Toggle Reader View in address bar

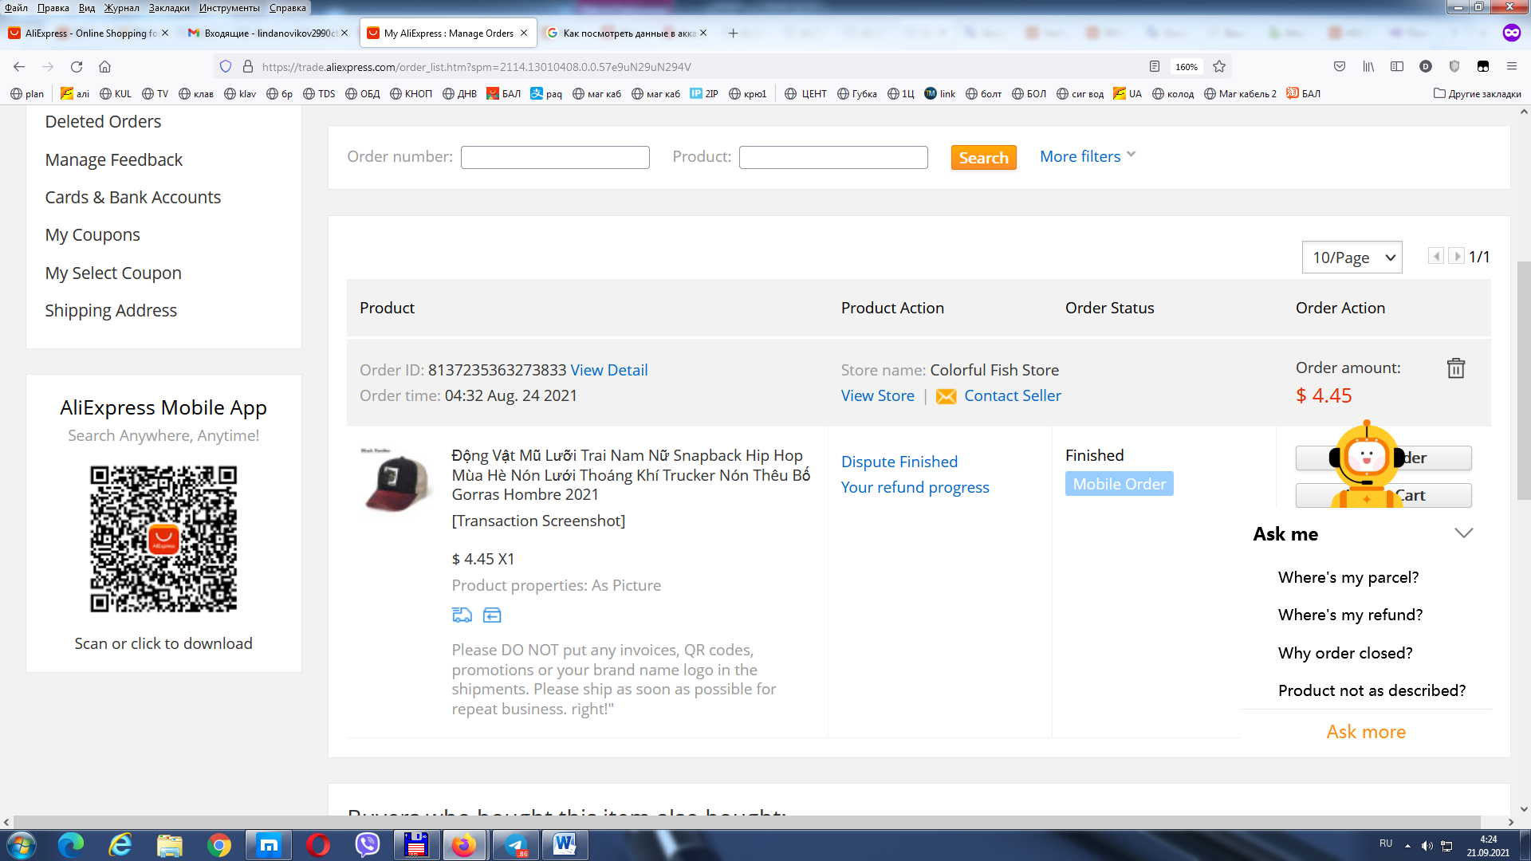1154,67
